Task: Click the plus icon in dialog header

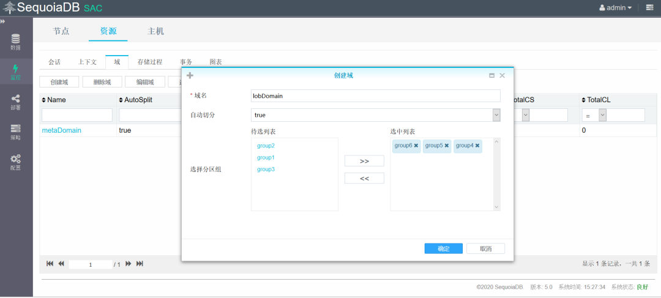Action: click(x=190, y=75)
